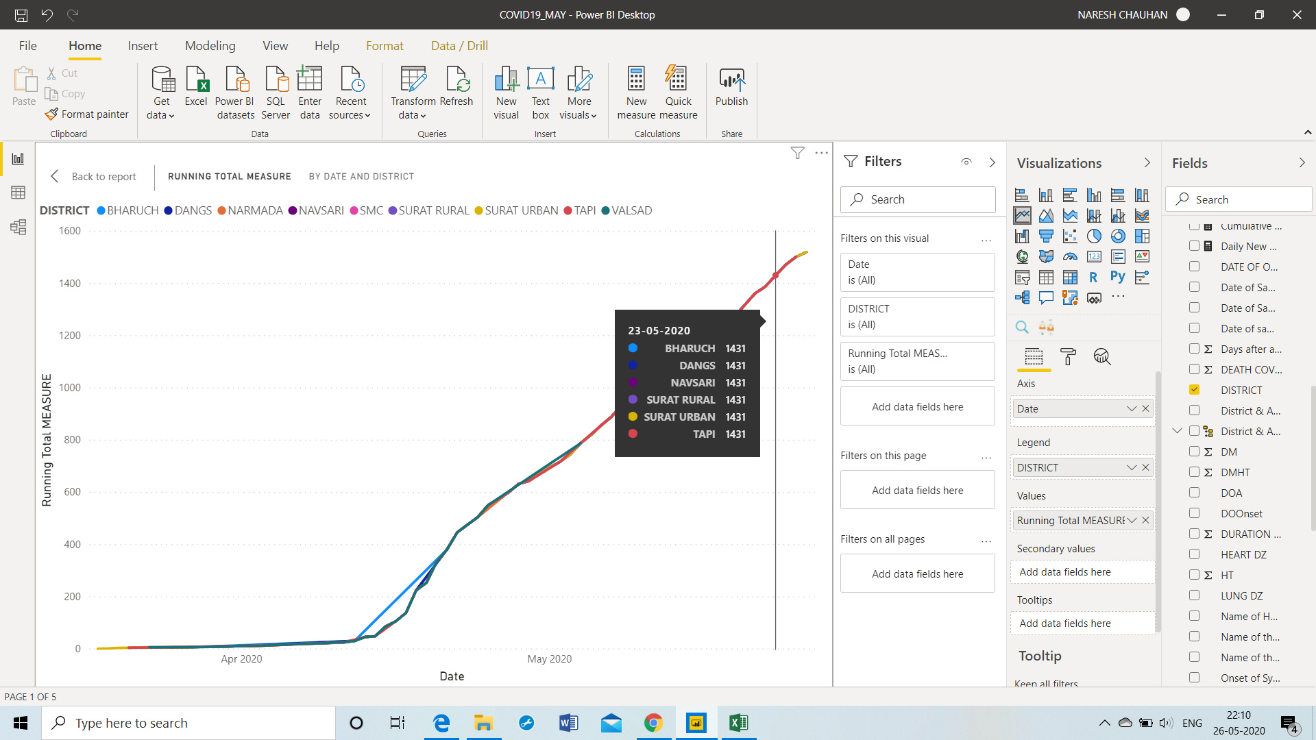Open Date axis field dropdown
This screenshot has width=1316, height=740.
[x=1132, y=408]
